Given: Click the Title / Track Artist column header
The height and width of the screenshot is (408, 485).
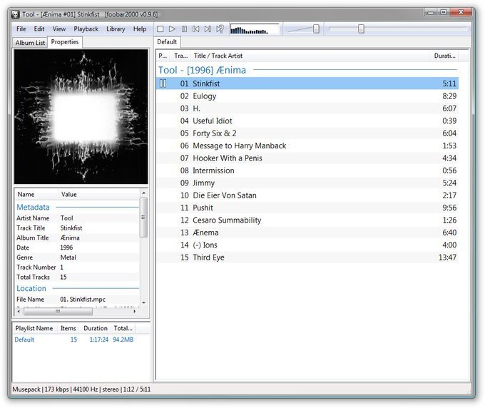Looking at the screenshot, I should tap(310, 56).
